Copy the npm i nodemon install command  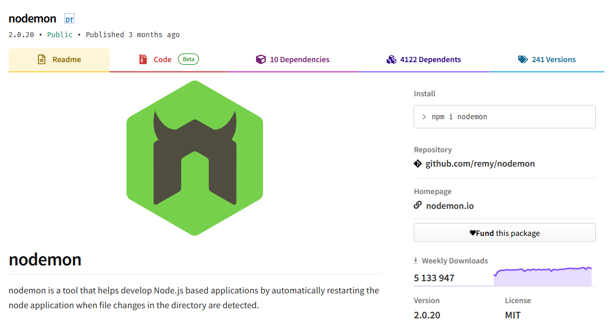504,117
